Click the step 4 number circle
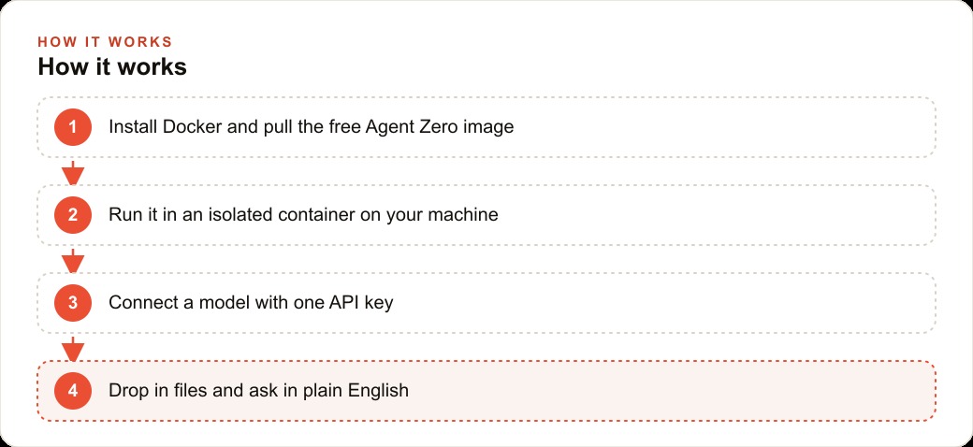 coord(73,391)
